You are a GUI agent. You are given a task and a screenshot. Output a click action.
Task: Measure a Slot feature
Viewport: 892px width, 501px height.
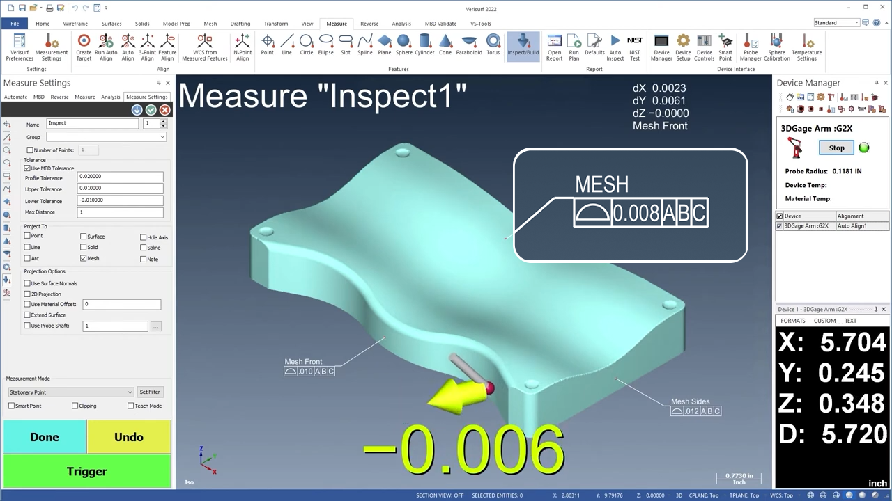tap(346, 45)
